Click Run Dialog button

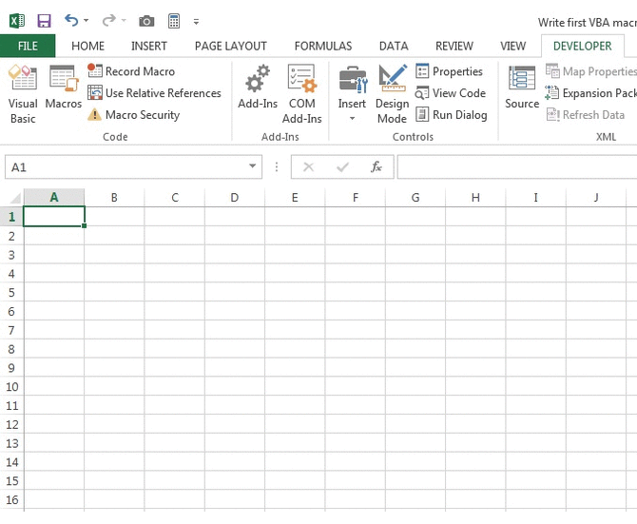click(x=452, y=115)
